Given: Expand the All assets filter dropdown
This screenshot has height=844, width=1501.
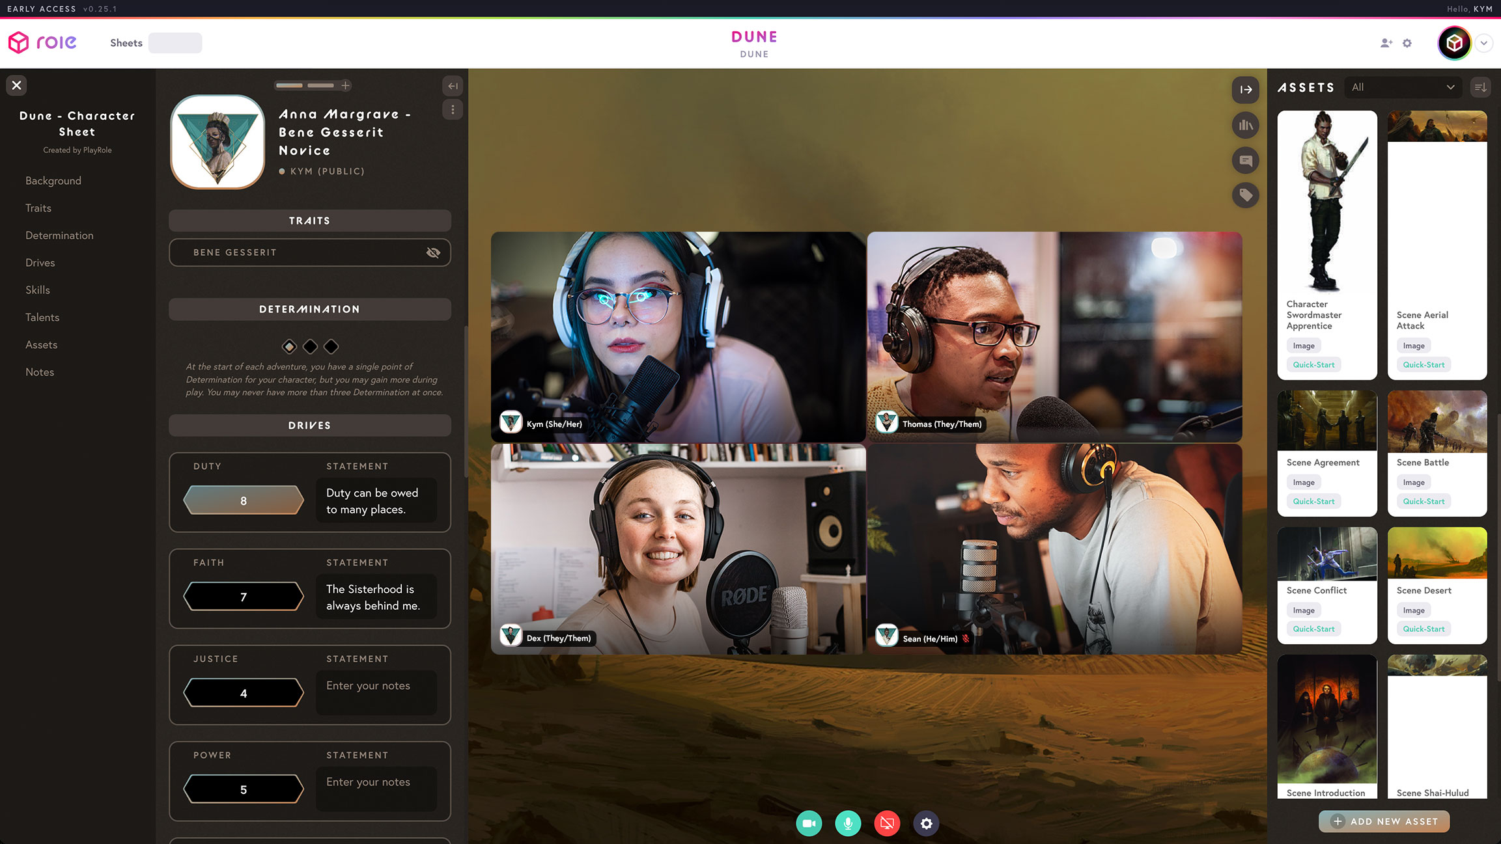Looking at the screenshot, I should pos(1403,87).
